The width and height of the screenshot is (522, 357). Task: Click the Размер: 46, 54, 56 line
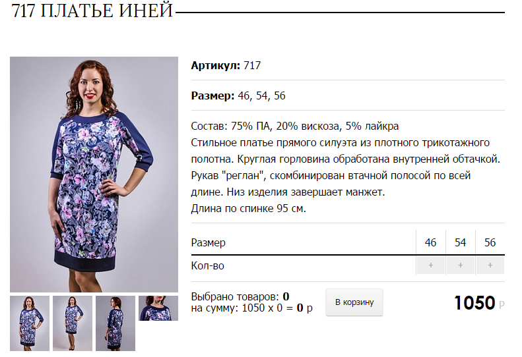(x=238, y=96)
